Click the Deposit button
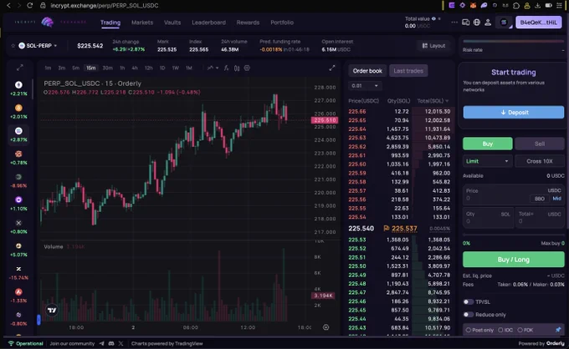 514,112
